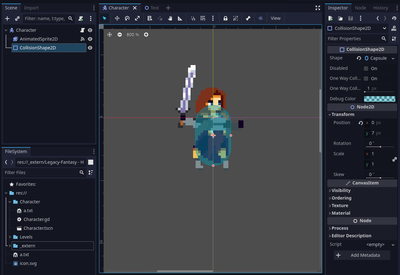Click the Ruler measurement tool
400x275 pixels.
click(x=180, y=18)
